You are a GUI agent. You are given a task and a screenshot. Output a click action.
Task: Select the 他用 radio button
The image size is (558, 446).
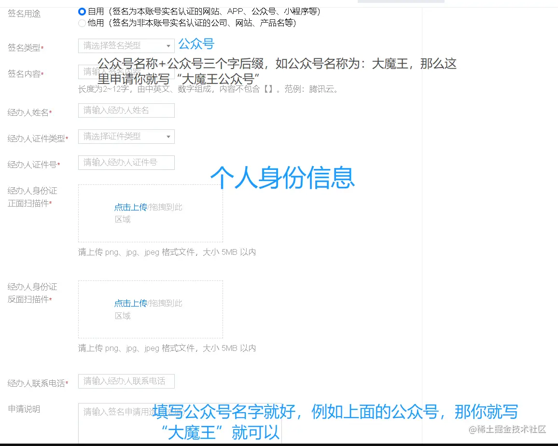pyautogui.click(x=82, y=23)
